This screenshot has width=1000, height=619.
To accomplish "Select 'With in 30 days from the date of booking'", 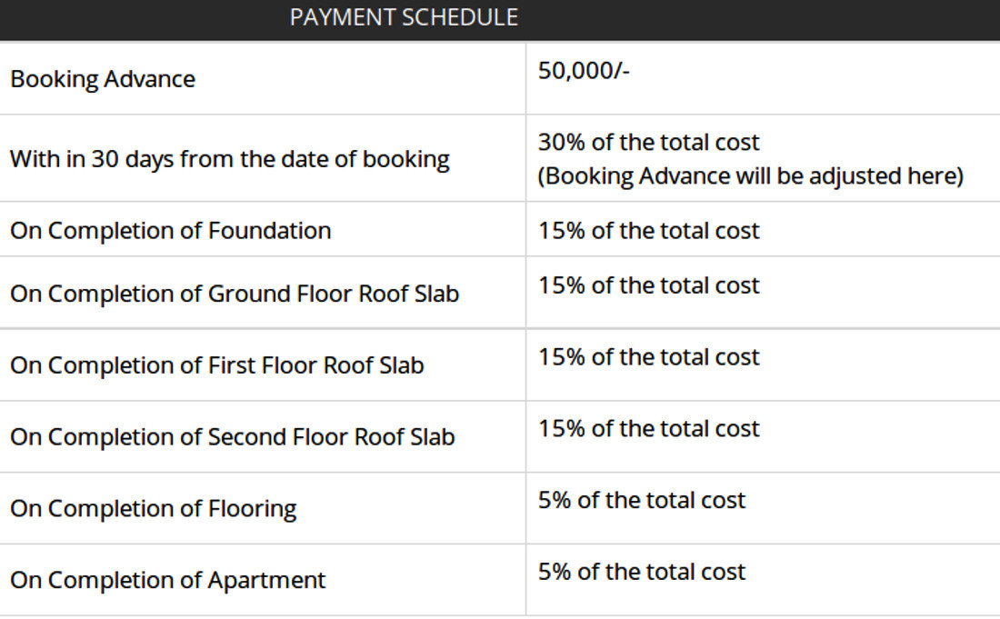I will pyautogui.click(x=230, y=159).
